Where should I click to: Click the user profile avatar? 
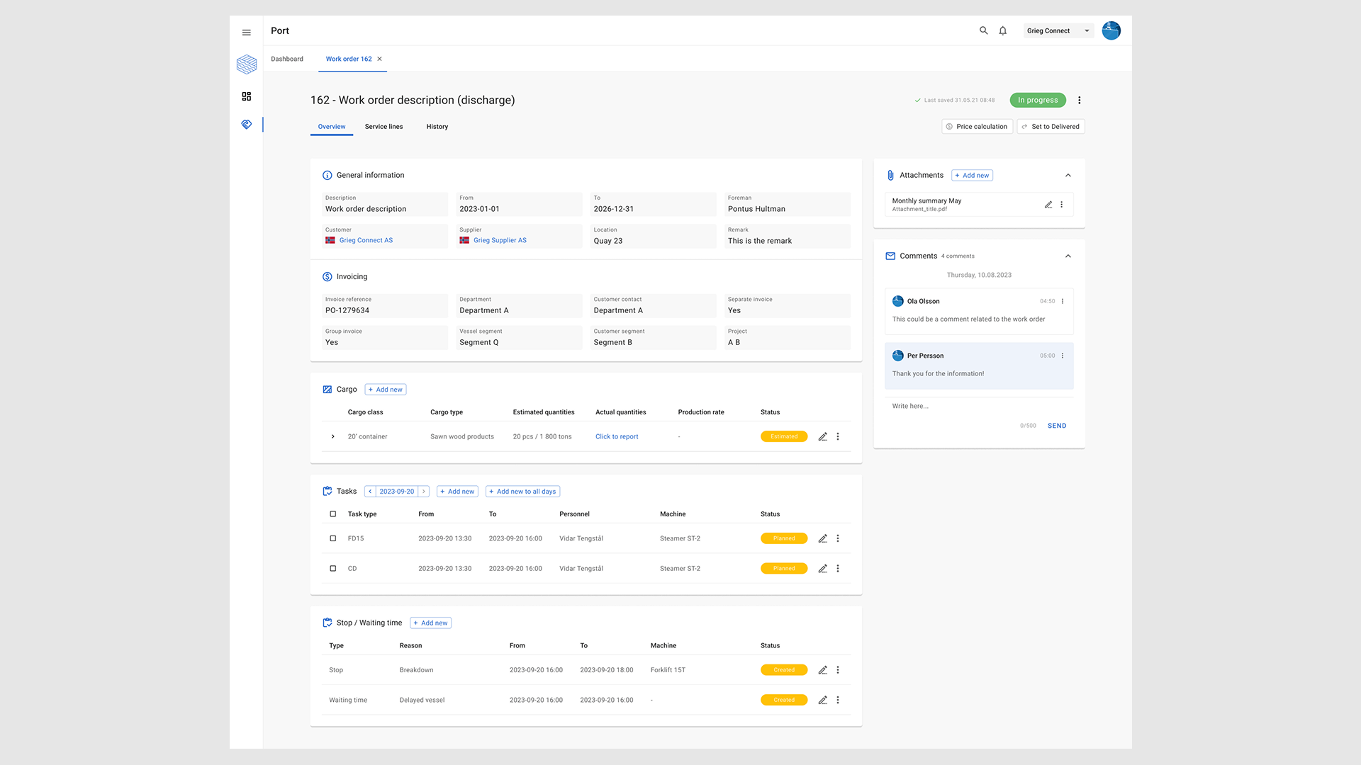pos(1111,30)
